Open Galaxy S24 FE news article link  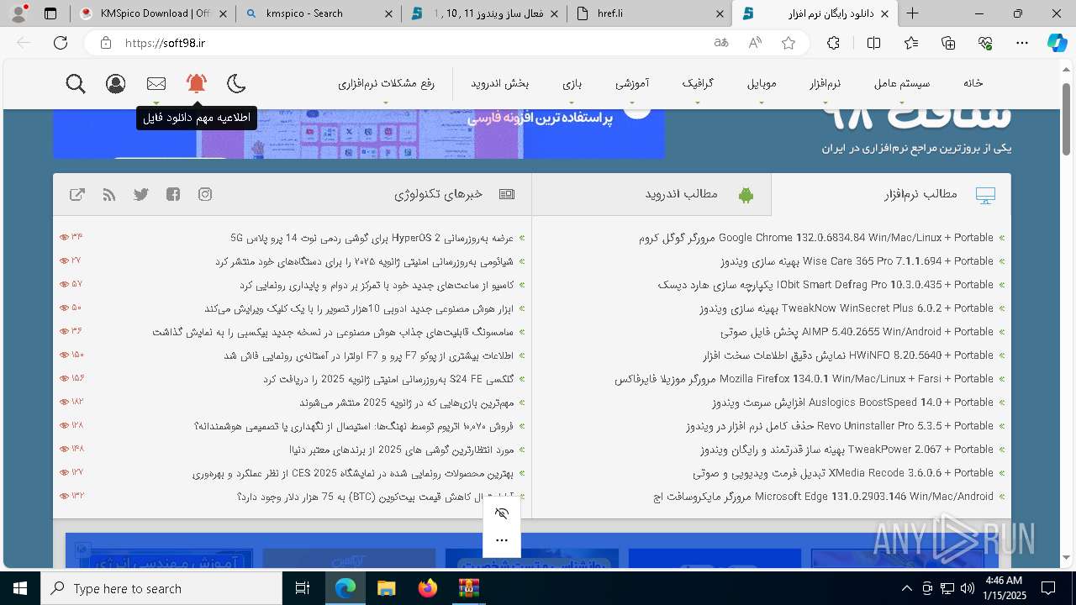[x=388, y=379]
